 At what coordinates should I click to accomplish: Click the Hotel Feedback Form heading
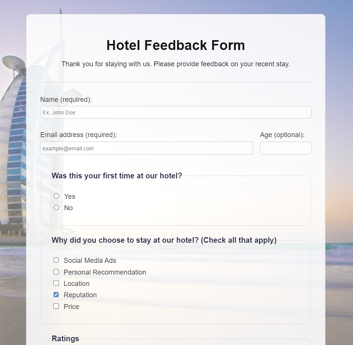click(x=176, y=45)
